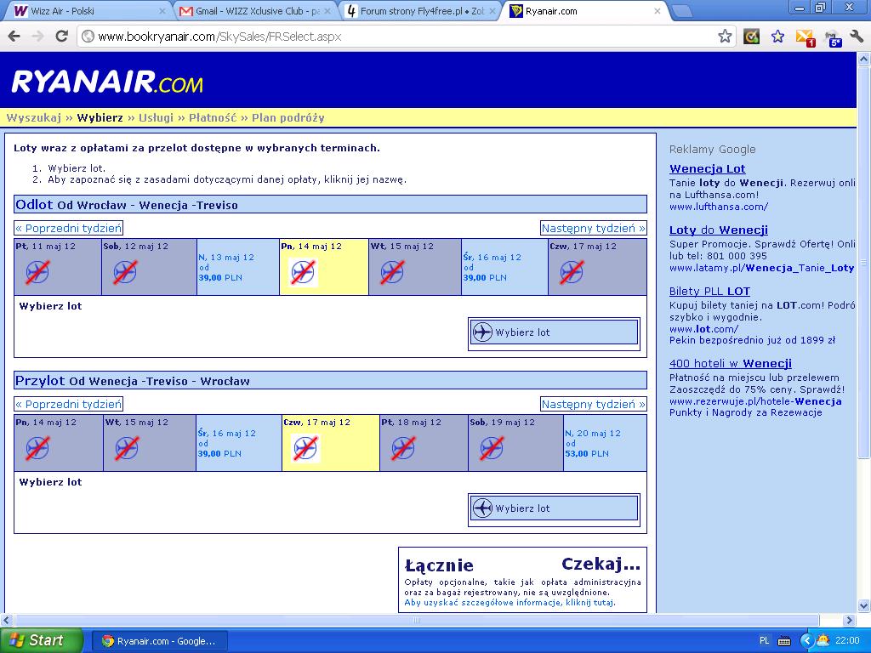This screenshot has height=653, width=871.
Task: Click vertical scrollbar up arrow
Action: tap(864, 59)
